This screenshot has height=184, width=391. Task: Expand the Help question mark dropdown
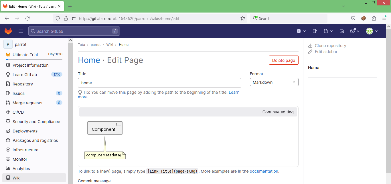coord(355,31)
